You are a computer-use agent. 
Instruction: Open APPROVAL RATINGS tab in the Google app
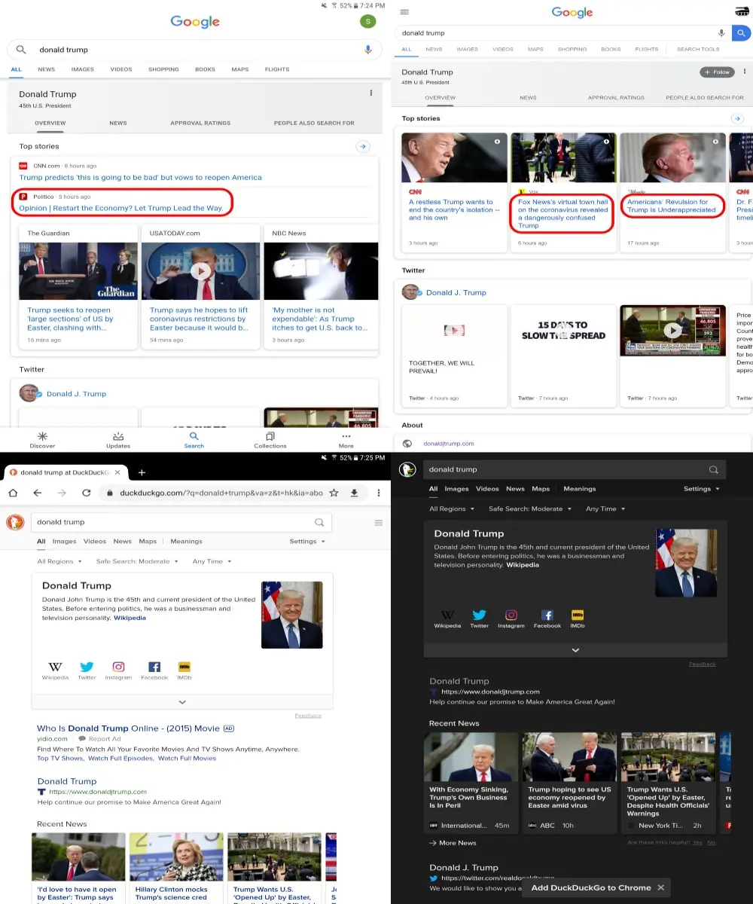coord(200,123)
